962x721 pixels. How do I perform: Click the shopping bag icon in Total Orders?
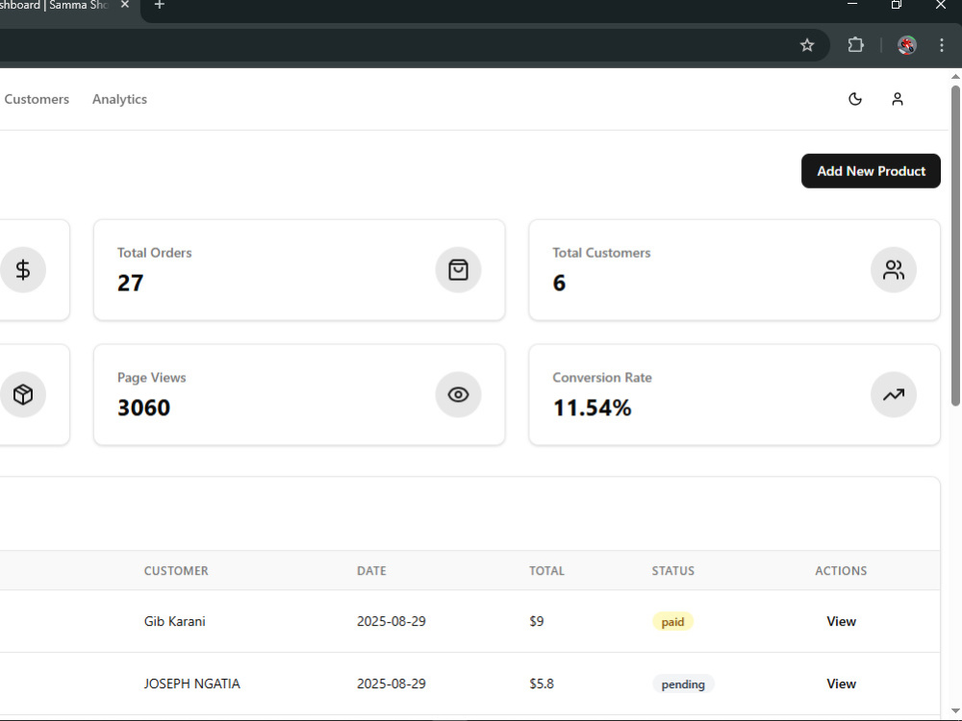[458, 270]
